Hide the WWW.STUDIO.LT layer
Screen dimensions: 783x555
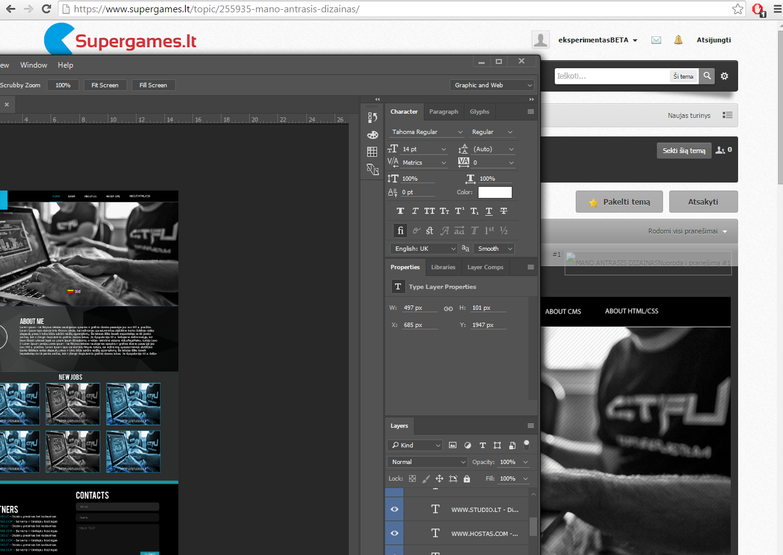coord(394,510)
